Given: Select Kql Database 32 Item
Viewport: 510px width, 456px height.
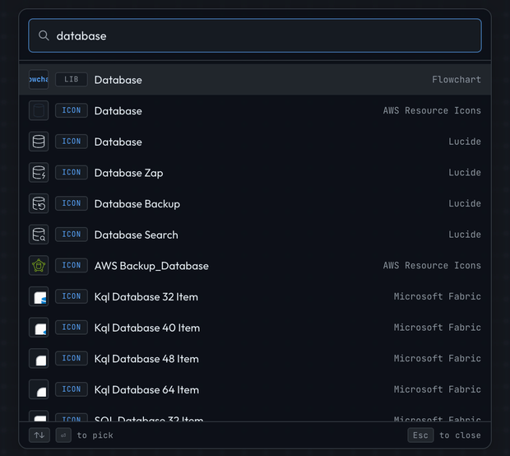Looking at the screenshot, I should (255, 296).
